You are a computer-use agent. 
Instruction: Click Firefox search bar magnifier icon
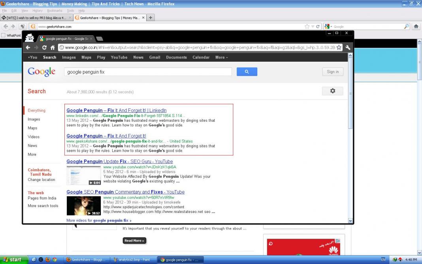pyautogui.click(x=406, y=26)
